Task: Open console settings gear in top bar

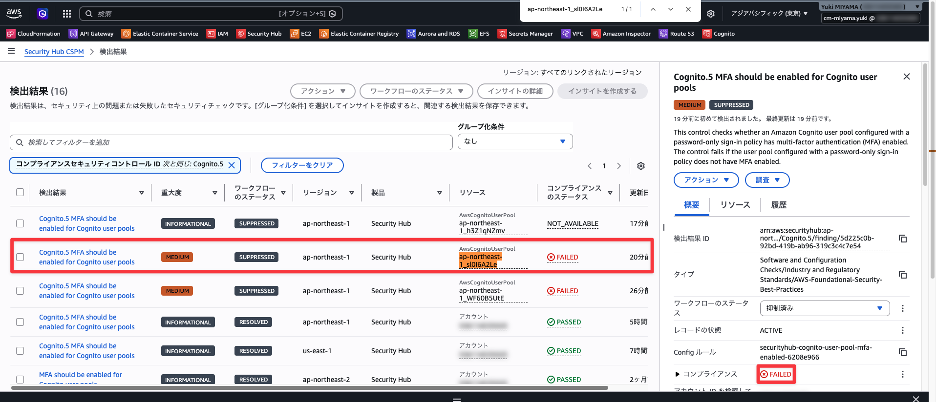Action: pos(711,14)
